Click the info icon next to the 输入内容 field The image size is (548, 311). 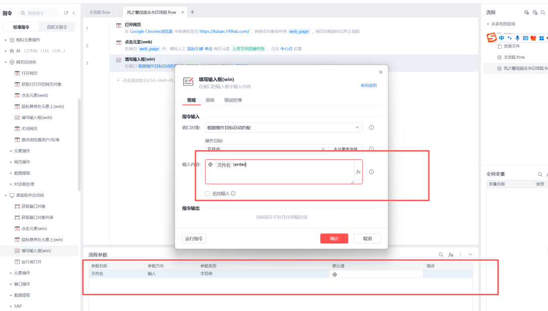[x=371, y=172]
